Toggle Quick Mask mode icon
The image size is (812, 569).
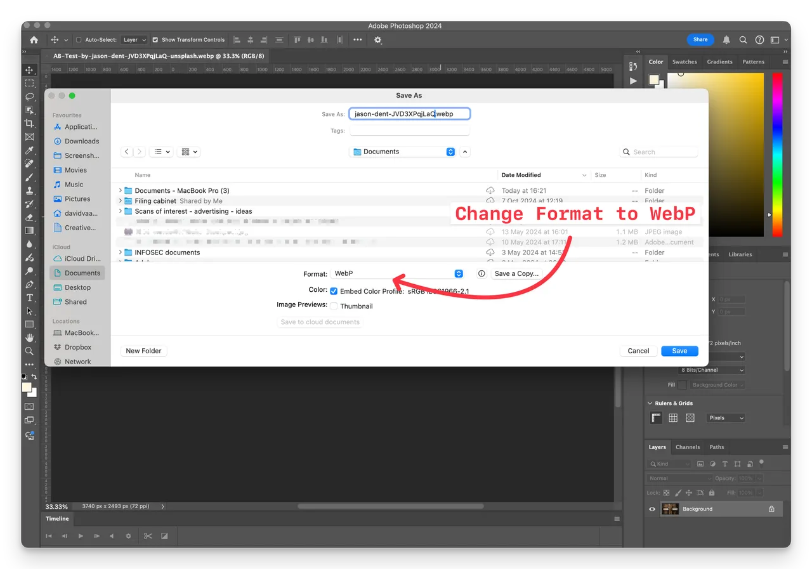[x=29, y=406]
